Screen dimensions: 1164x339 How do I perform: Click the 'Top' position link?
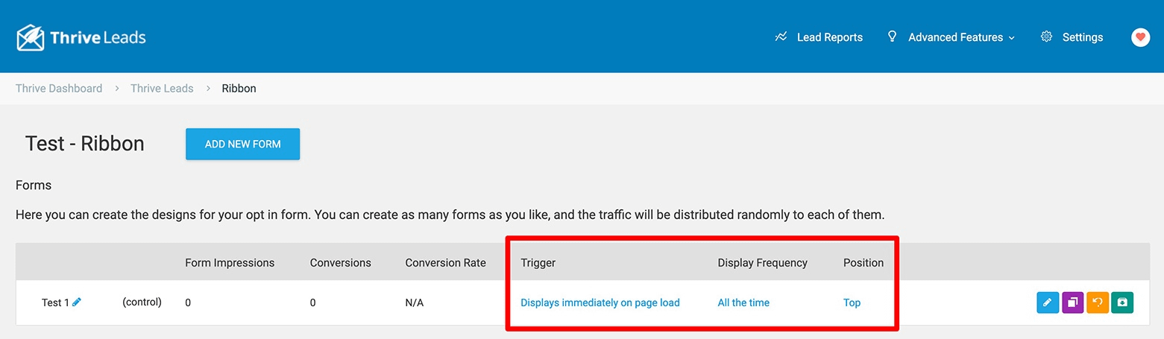tap(852, 302)
